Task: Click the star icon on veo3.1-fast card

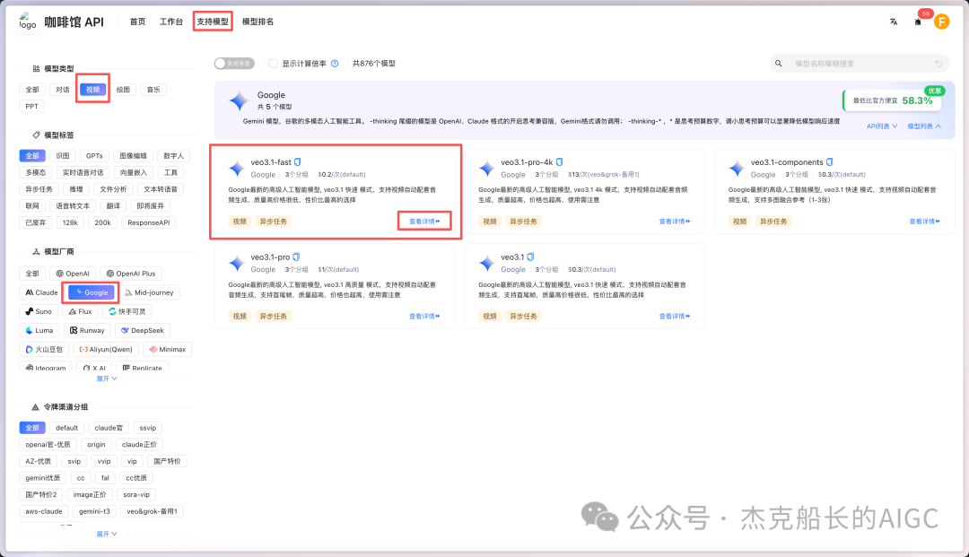Action: point(237,168)
